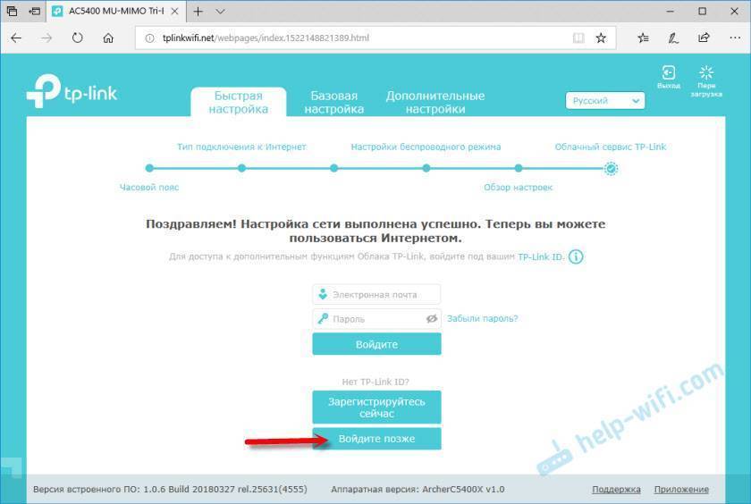Switch to Базовая настройка tab
Viewport: 751px width, 504px height.
pyautogui.click(x=333, y=102)
